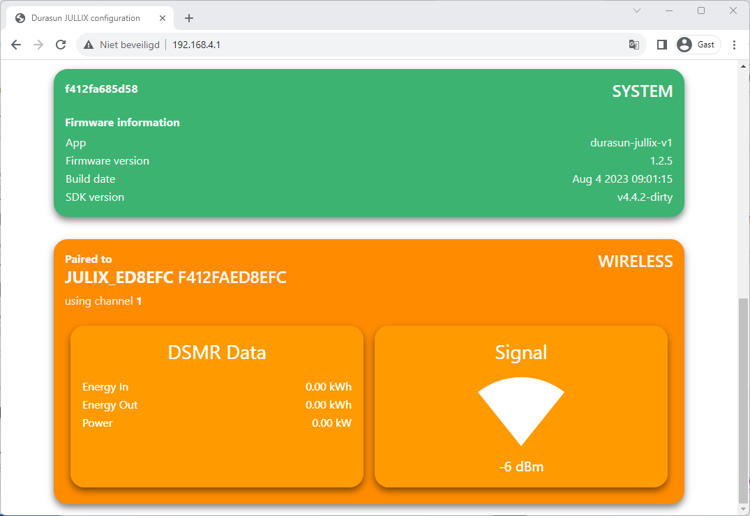This screenshot has width=750, height=516.
Task: Click the paired device name JULIX_ED8EFC
Action: click(119, 278)
